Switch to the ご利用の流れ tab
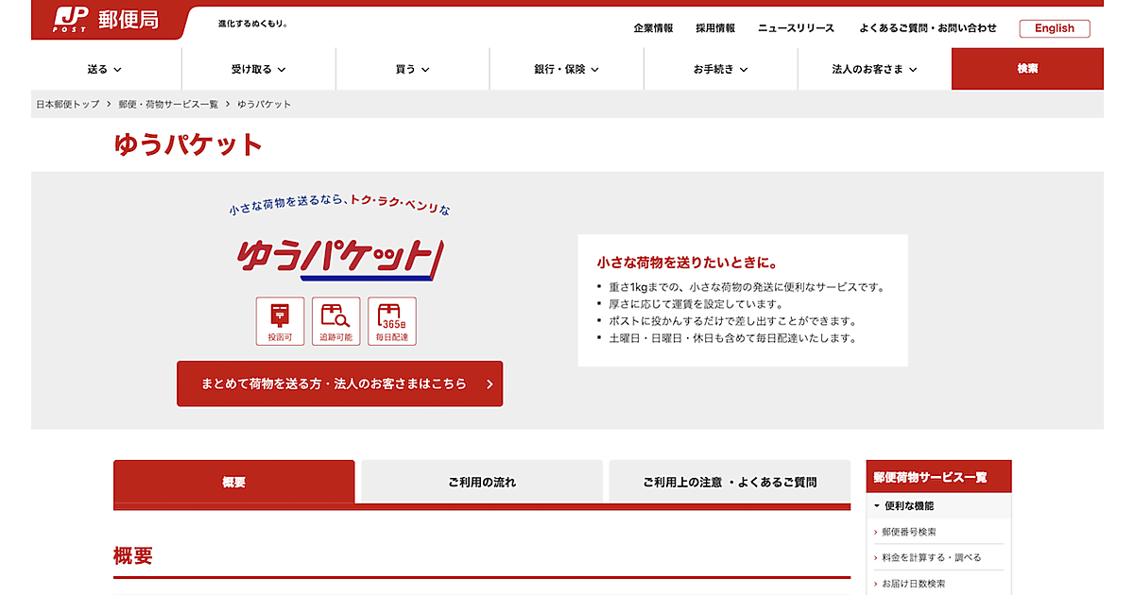This screenshot has height=595, width=1134. click(482, 482)
